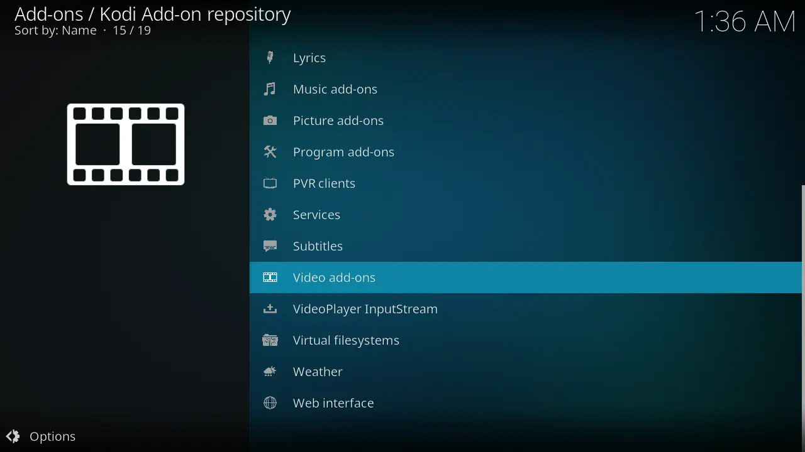
Task: Click the Web interface globe icon
Action: (x=270, y=403)
